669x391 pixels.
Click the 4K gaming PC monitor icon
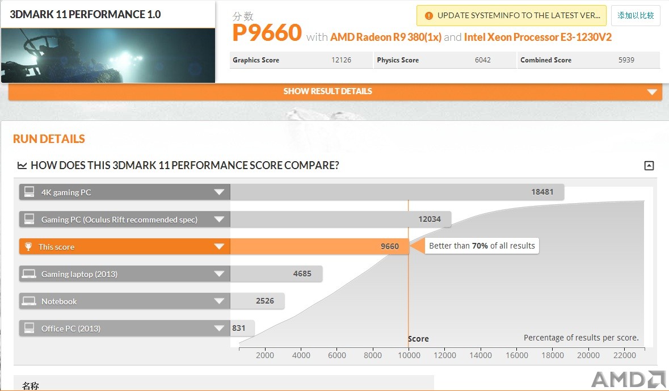[x=29, y=192]
